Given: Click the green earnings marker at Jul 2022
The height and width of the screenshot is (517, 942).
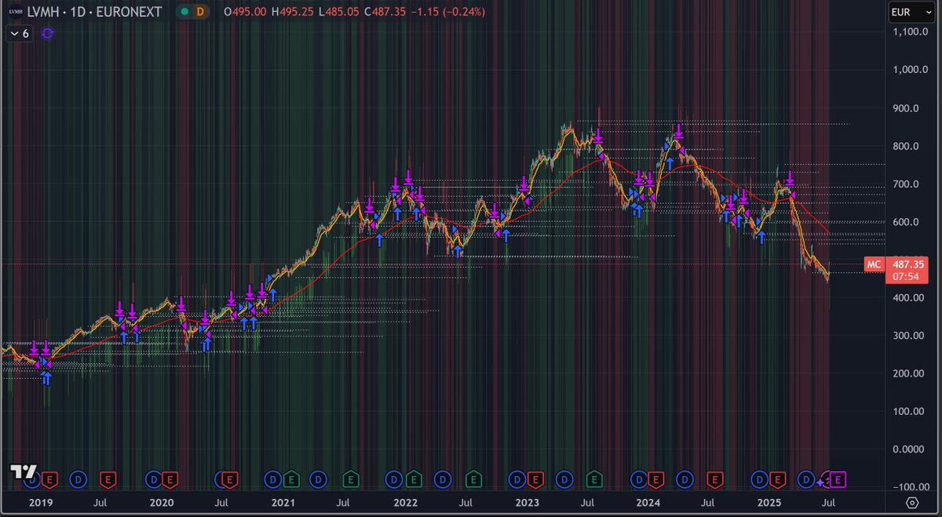Looking at the screenshot, I should [x=473, y=478].
